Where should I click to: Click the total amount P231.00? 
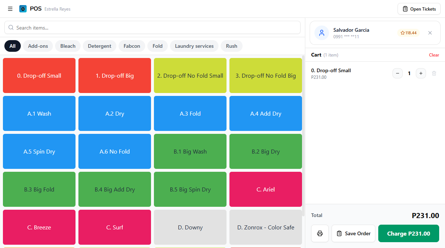pos(425,216)
